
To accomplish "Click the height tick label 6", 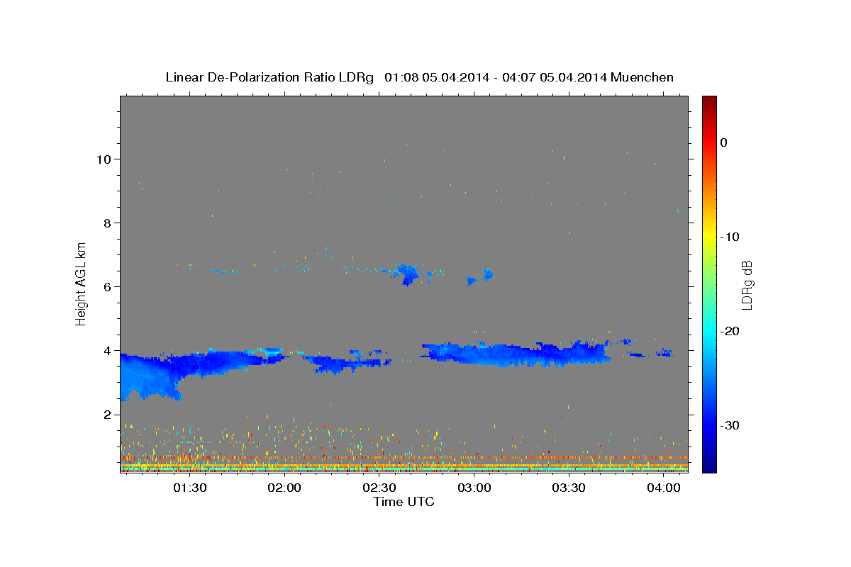I will [108, 286].
